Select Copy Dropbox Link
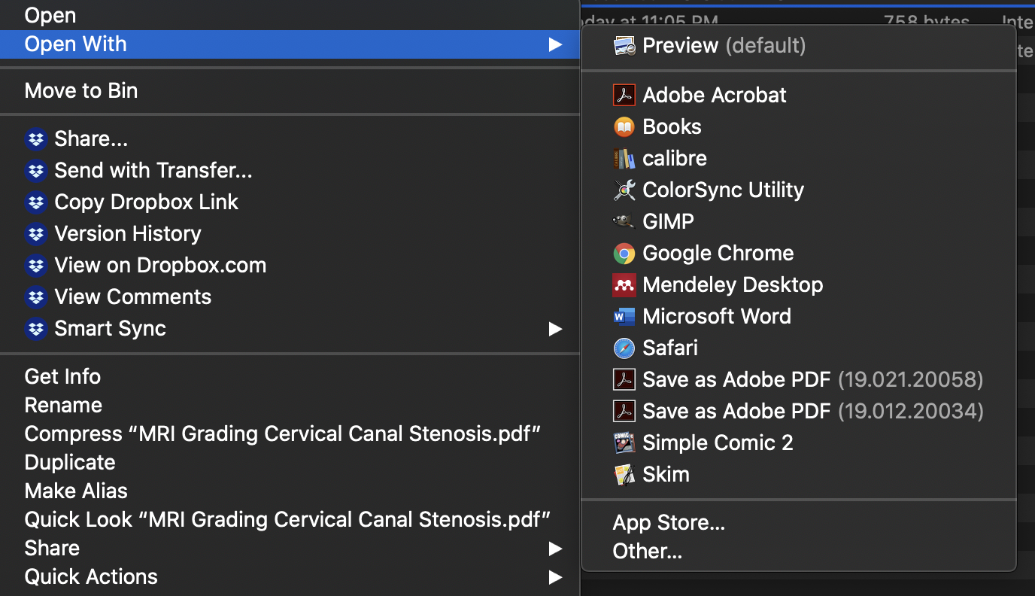Viewport: 1035px width, 596px height. click(x=145, y=202)
